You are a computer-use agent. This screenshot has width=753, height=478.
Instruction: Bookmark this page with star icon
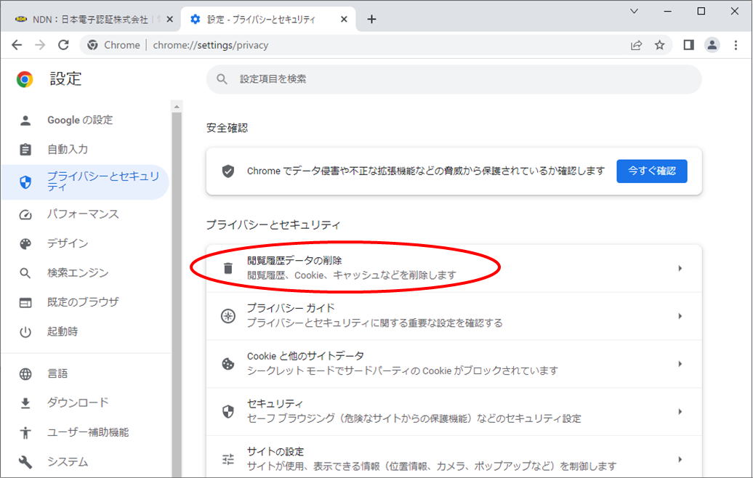(659, 45)
